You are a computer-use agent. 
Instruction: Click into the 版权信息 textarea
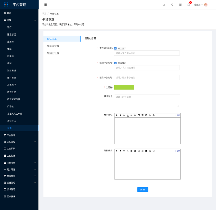coord(147,101)
